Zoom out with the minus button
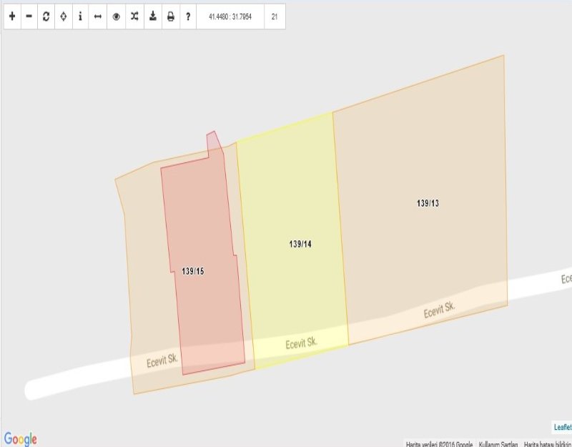Image resolution: width=572 pixels, height=447 pixels. (29, 16)
